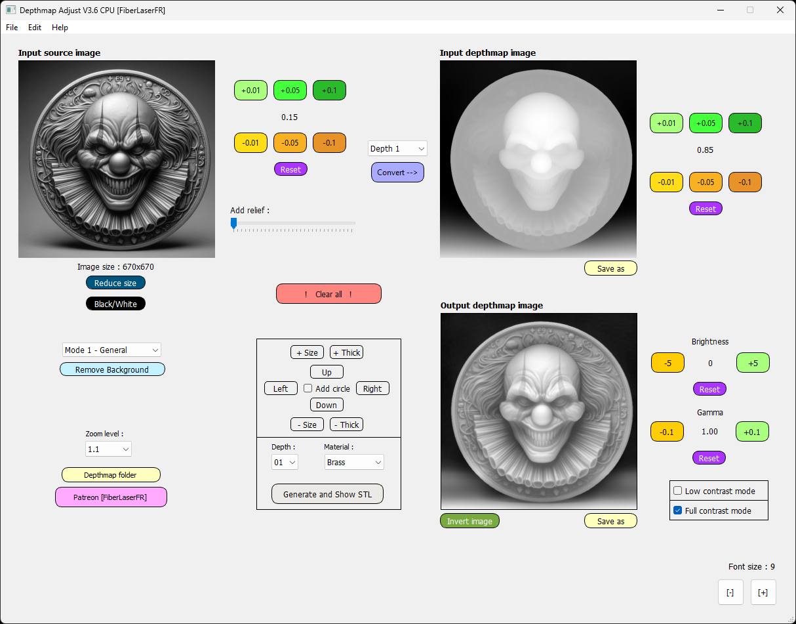
Task: Decrease gamma by -0.1
Action: point(667,432)
